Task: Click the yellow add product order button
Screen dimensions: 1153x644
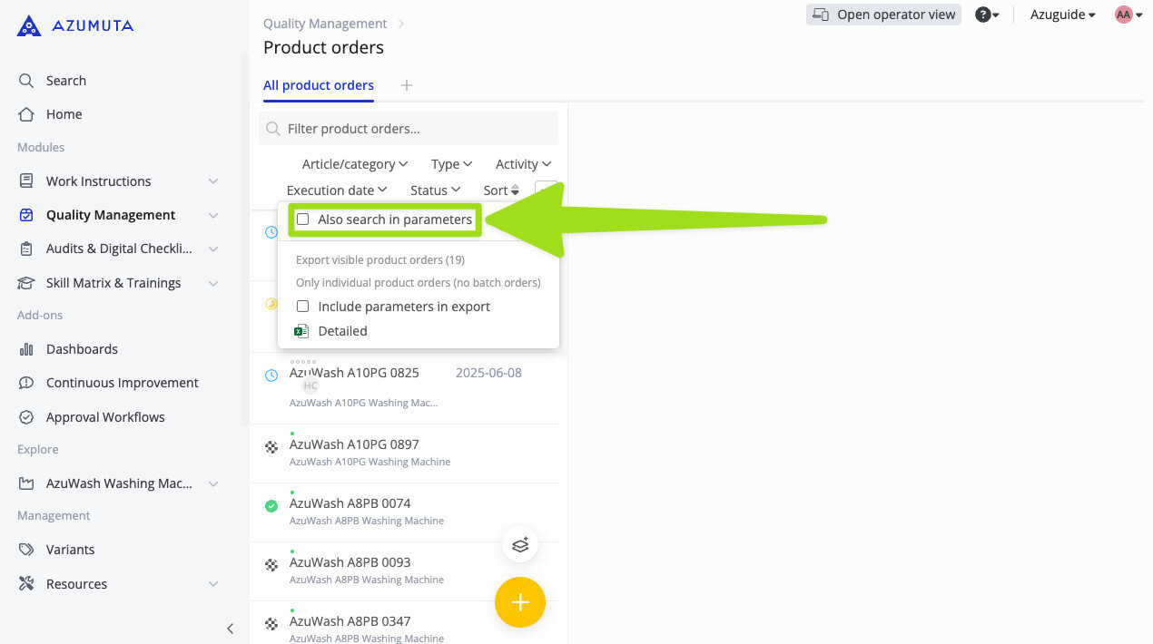Action: click(x=519, y=602)
